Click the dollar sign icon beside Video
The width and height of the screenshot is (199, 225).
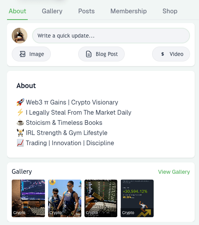162,54
